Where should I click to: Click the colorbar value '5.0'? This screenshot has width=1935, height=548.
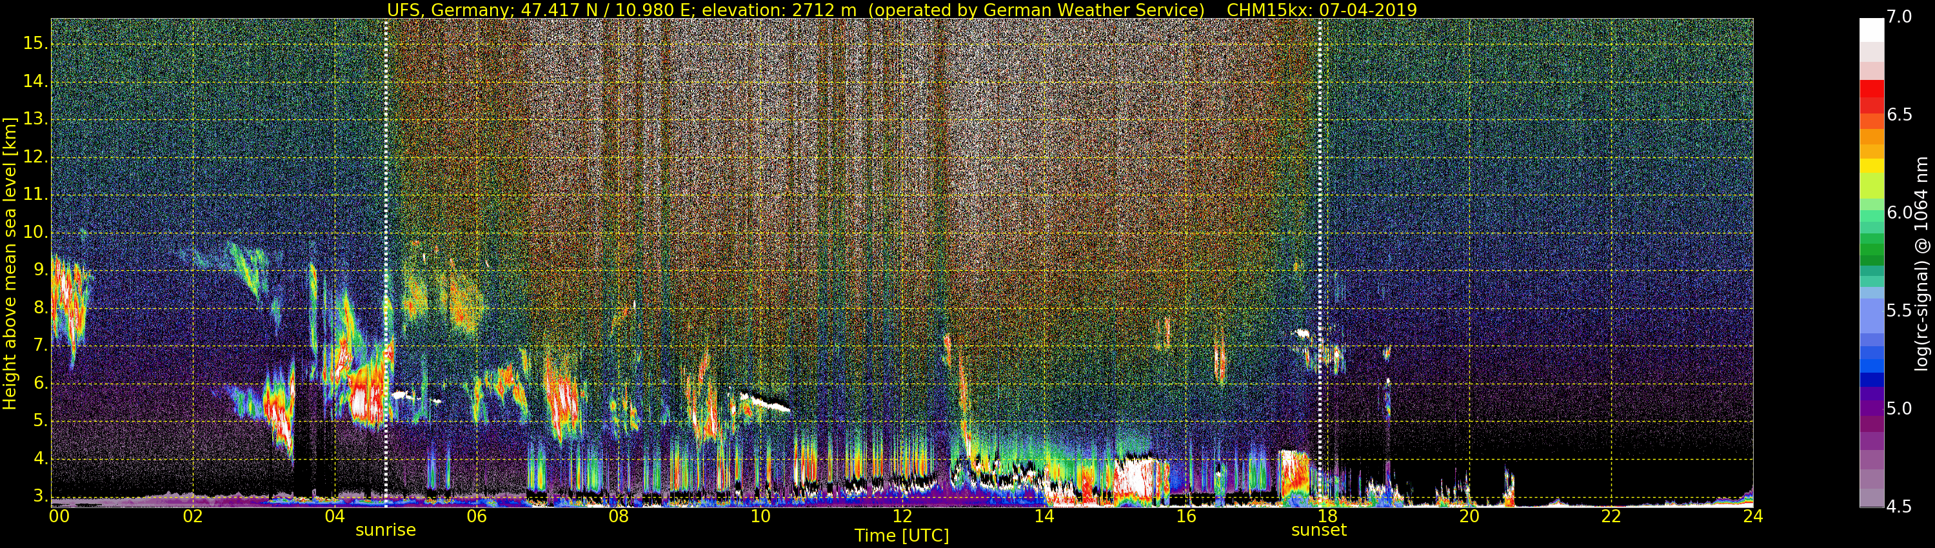click(x=1900, y=408)
